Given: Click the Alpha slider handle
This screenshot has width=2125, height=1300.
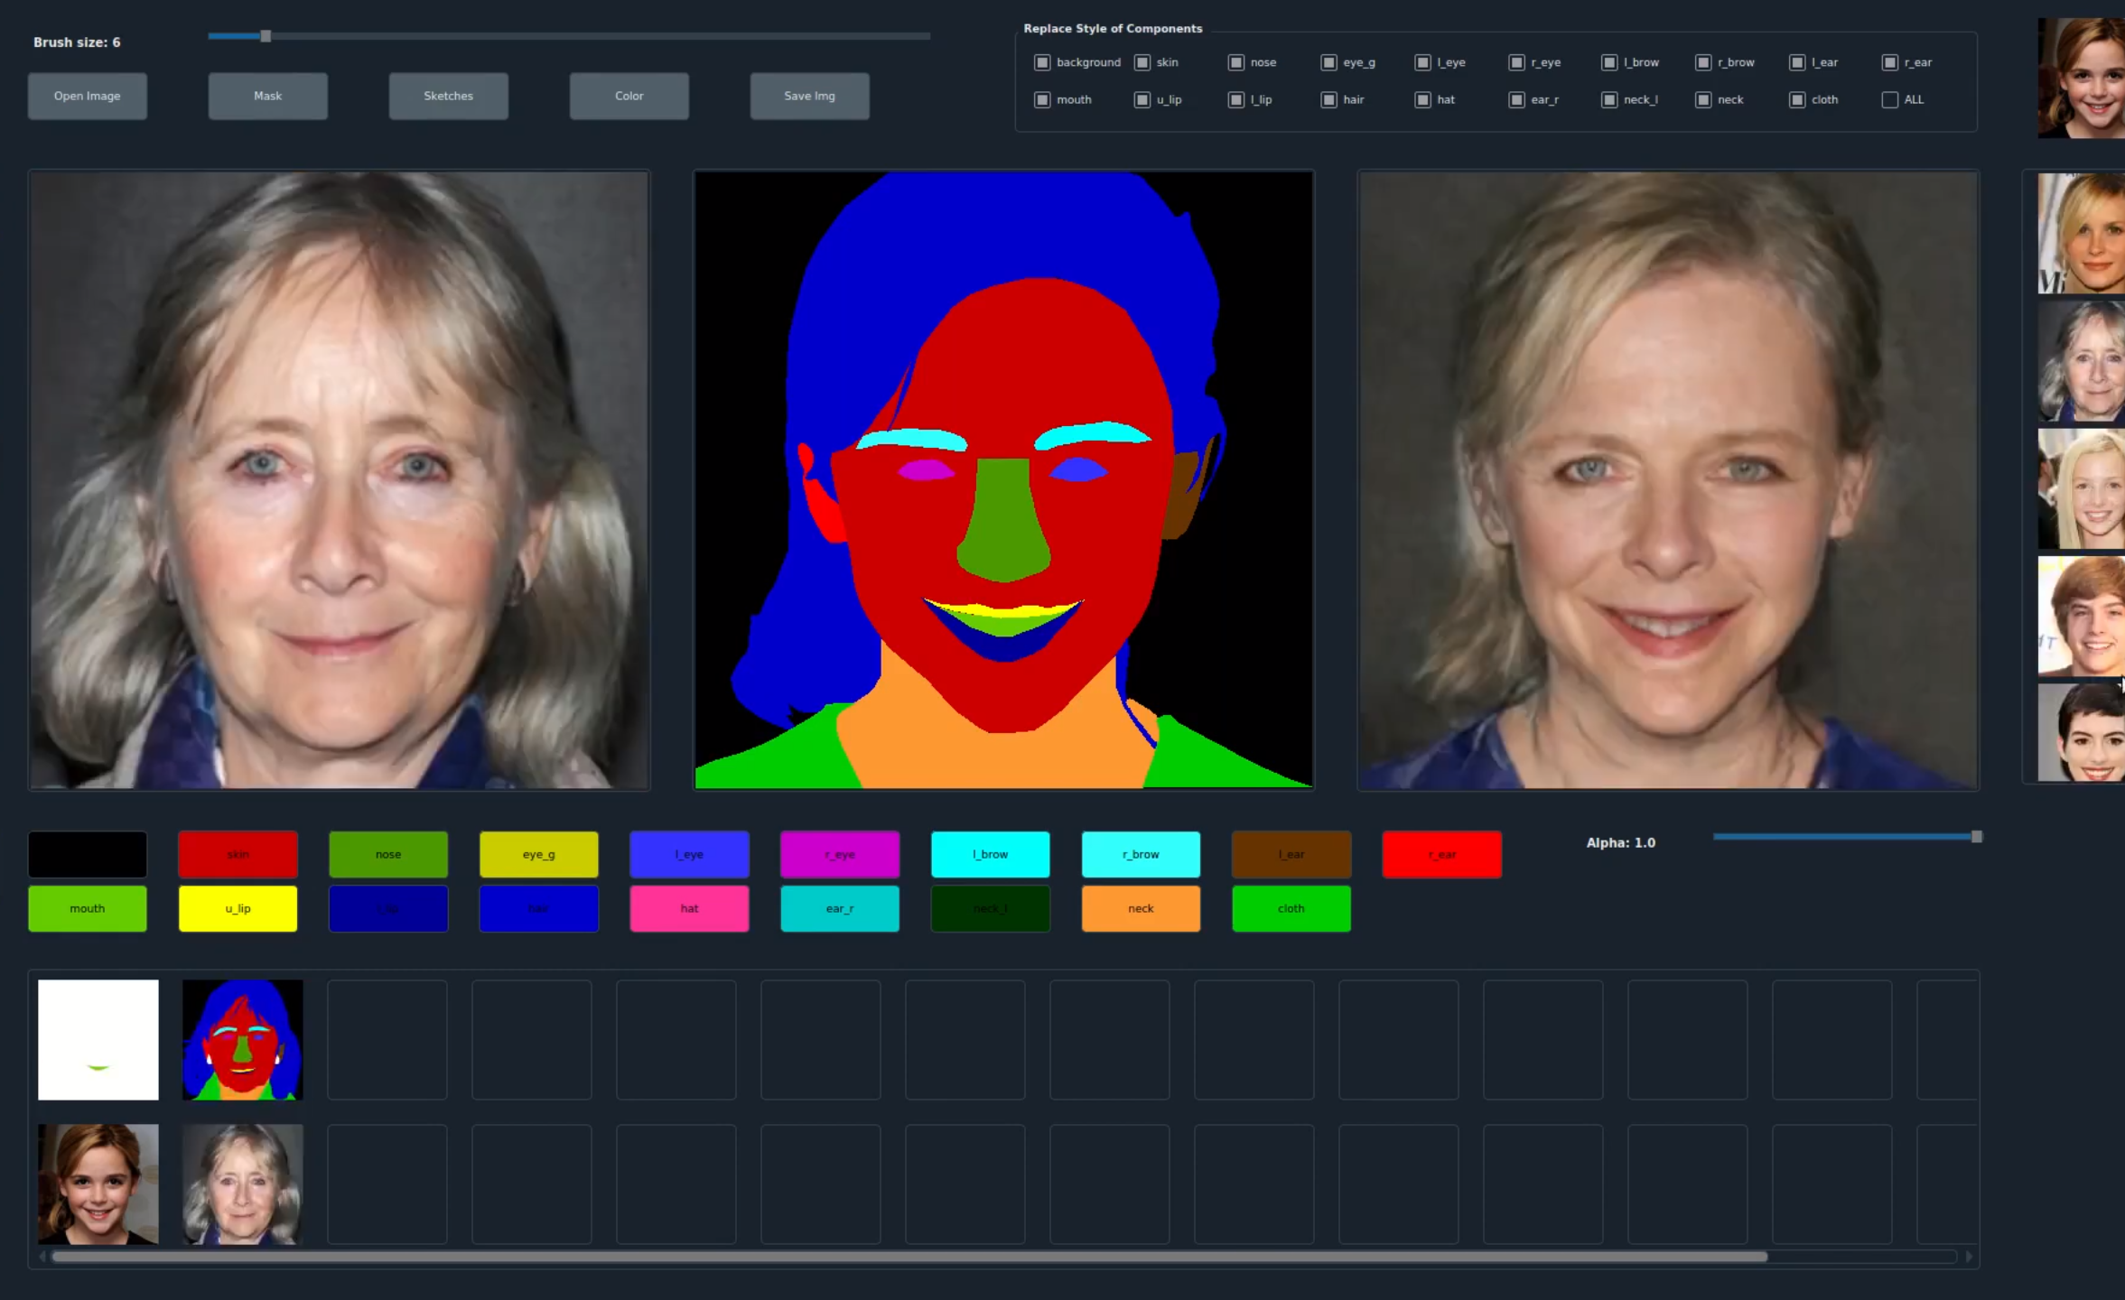Looking at the screenshot, I should pos(1976,837).
